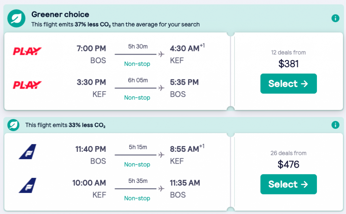Click the PLAY airline logo for 3:30 PM flight

(27, 85)
